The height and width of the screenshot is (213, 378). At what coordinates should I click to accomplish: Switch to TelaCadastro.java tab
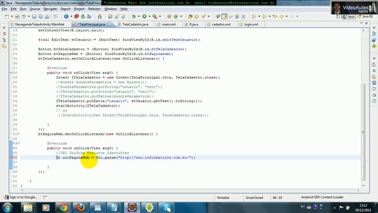pos(135,24)
